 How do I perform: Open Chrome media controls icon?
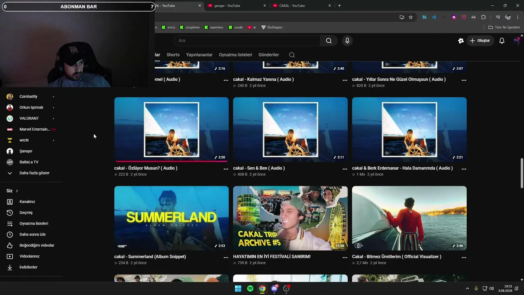498,17
